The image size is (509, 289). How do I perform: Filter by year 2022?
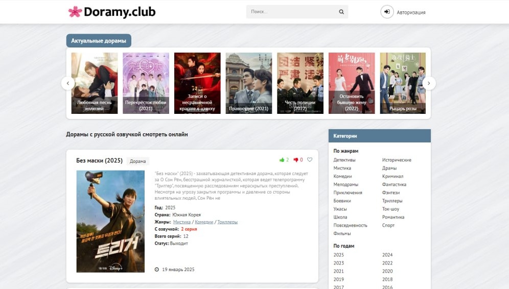tap(387, 263)
